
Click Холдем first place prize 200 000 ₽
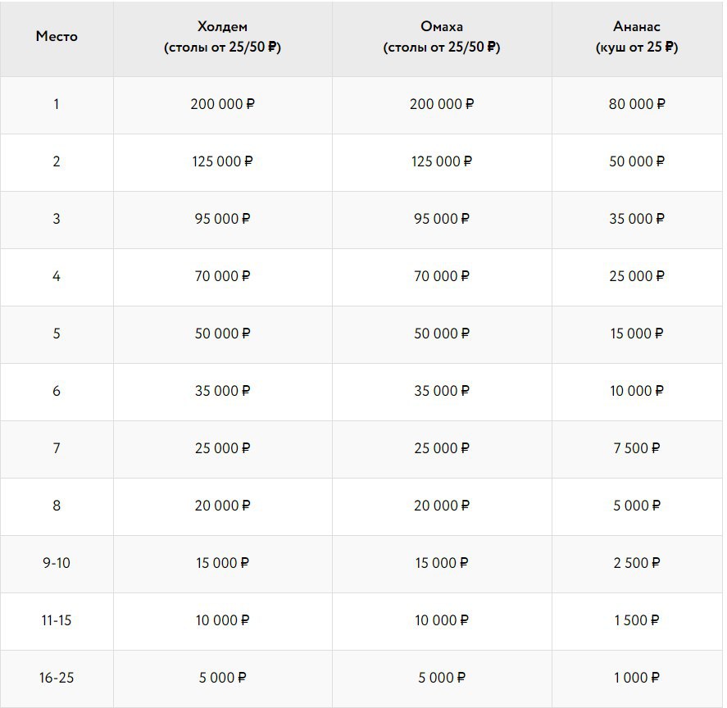222,104
